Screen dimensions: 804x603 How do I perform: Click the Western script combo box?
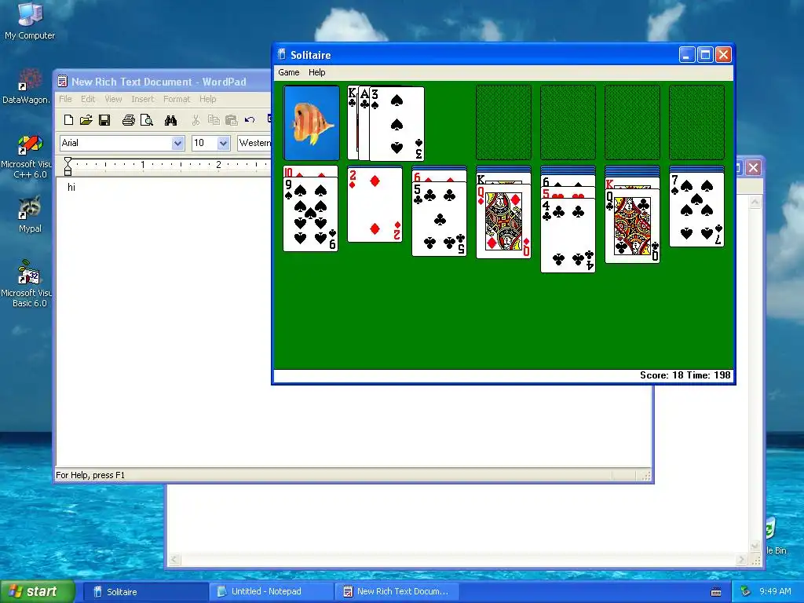254,143
